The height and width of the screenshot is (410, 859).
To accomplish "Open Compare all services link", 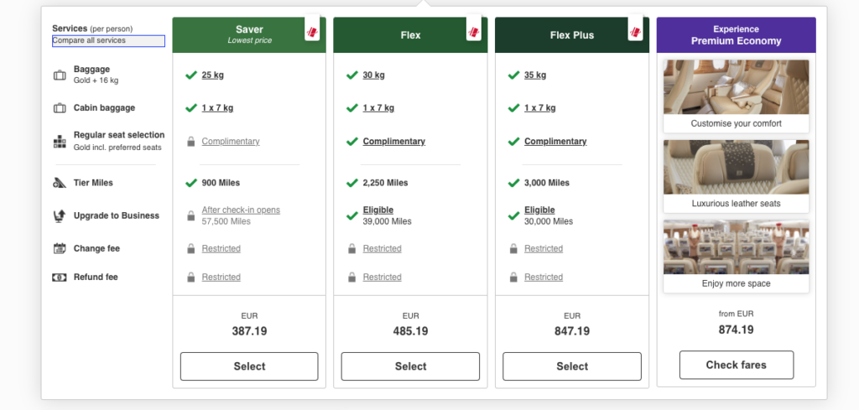I will pos(108,40).
